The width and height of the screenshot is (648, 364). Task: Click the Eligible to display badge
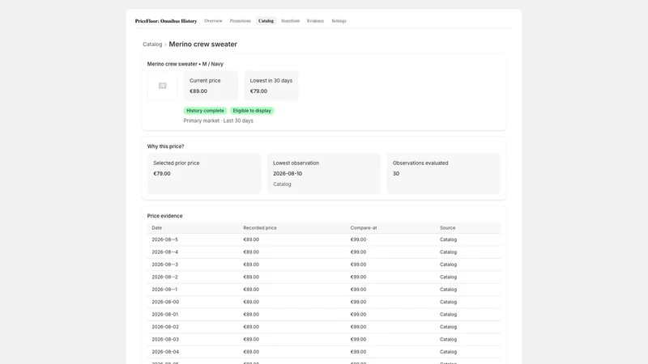[x=252, y=111]
